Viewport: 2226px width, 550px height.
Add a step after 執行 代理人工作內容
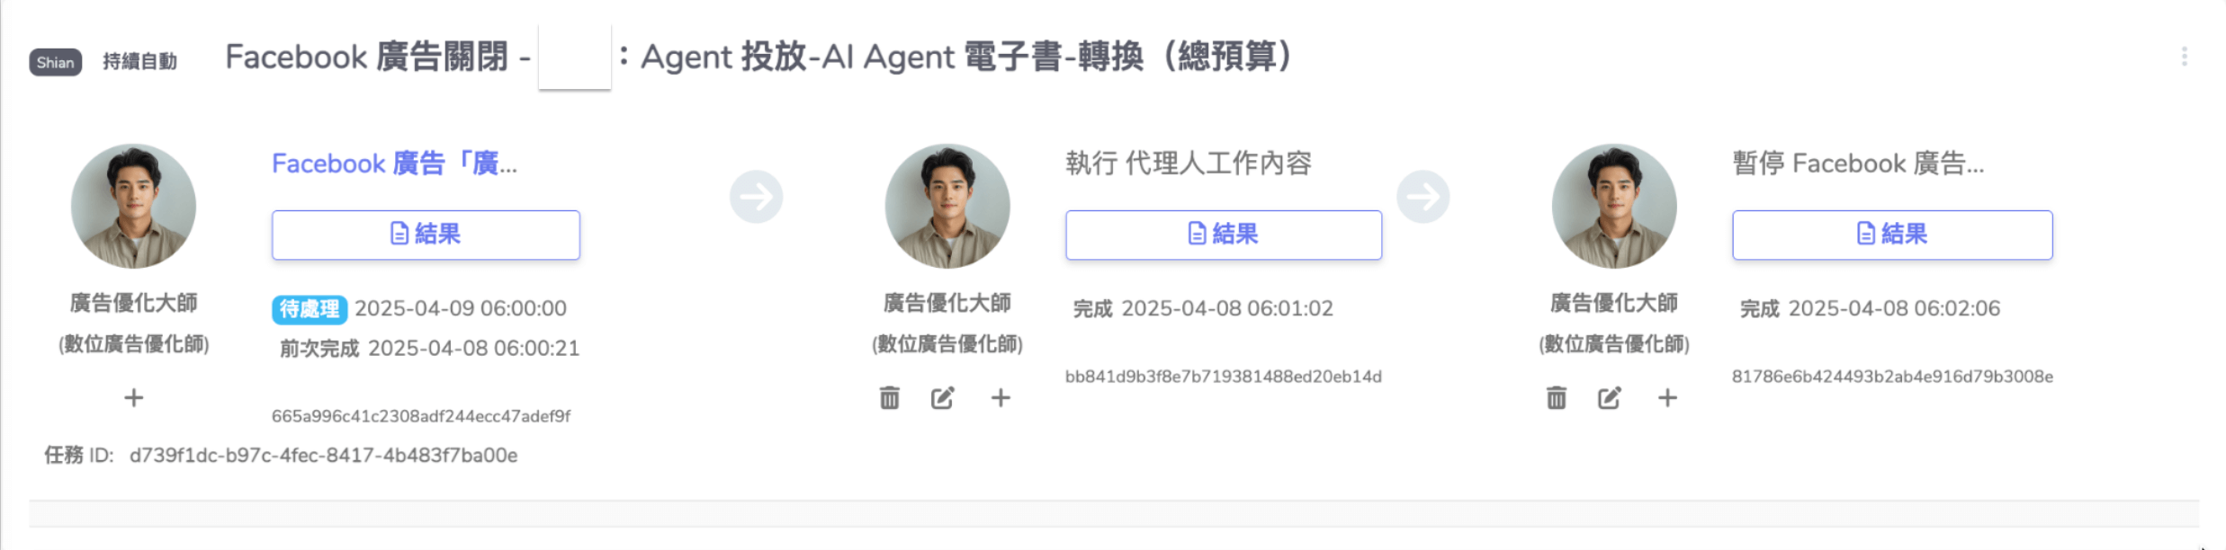pyautogui.click(x=1001, y=397)
